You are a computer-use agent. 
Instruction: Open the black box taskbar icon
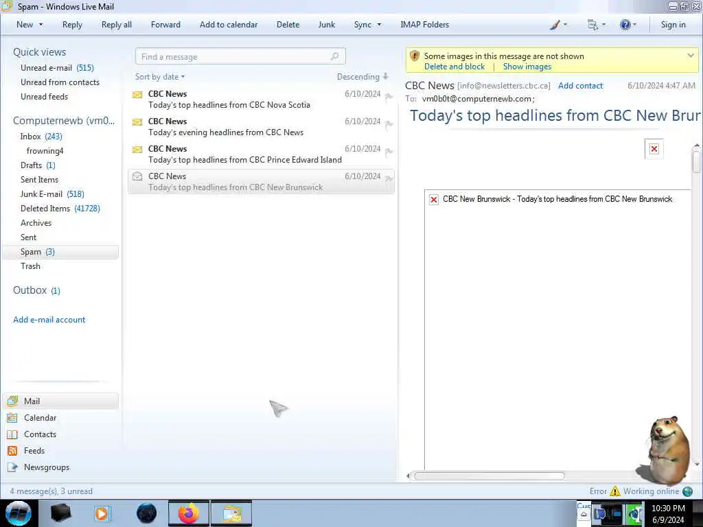pyautogui.click(x=60, y=513)
